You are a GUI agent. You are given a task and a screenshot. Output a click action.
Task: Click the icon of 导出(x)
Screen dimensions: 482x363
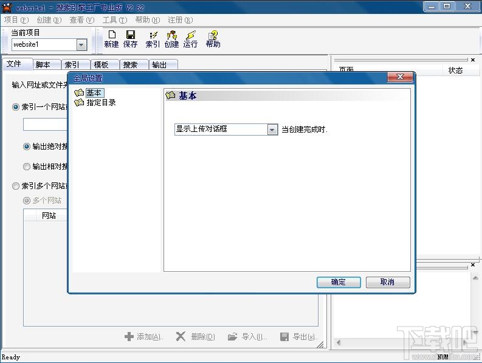pos(284,336)
